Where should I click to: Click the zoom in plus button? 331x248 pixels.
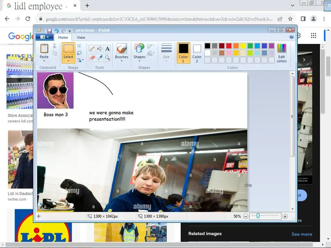click(285, 216)
